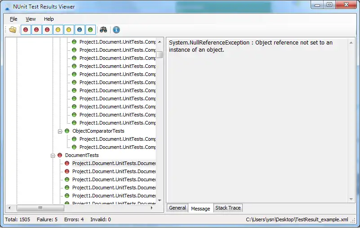Image resolution: width=360 pixels, height=228 pixels.
Task: Click the window resize grip in status bar
Action: click(353, 220)
